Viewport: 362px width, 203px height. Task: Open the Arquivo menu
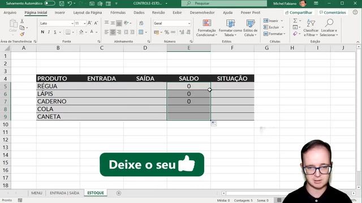click(x=10, y=12)
